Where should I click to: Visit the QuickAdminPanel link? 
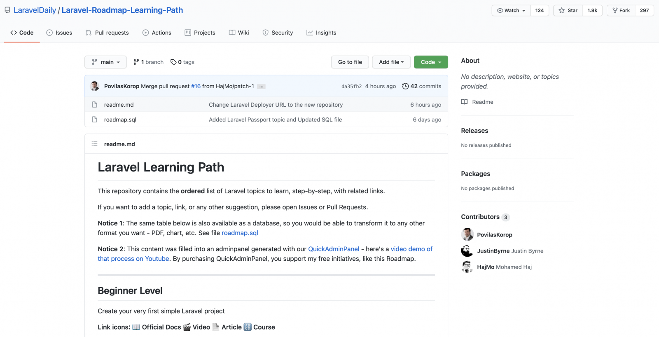tap(334, 249)
